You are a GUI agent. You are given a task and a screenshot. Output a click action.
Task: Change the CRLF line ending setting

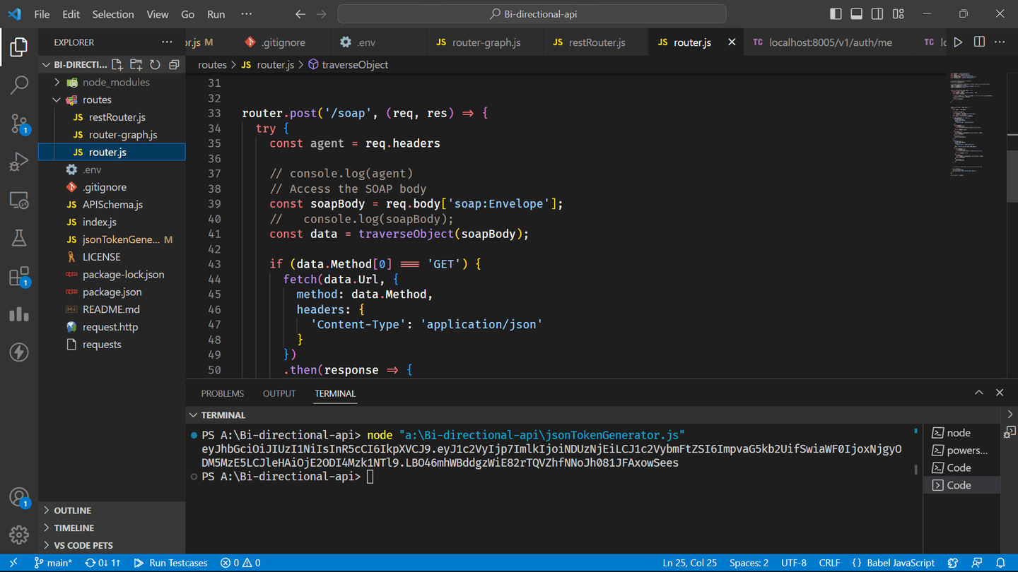pyautogui.click(x=829, y=563)
